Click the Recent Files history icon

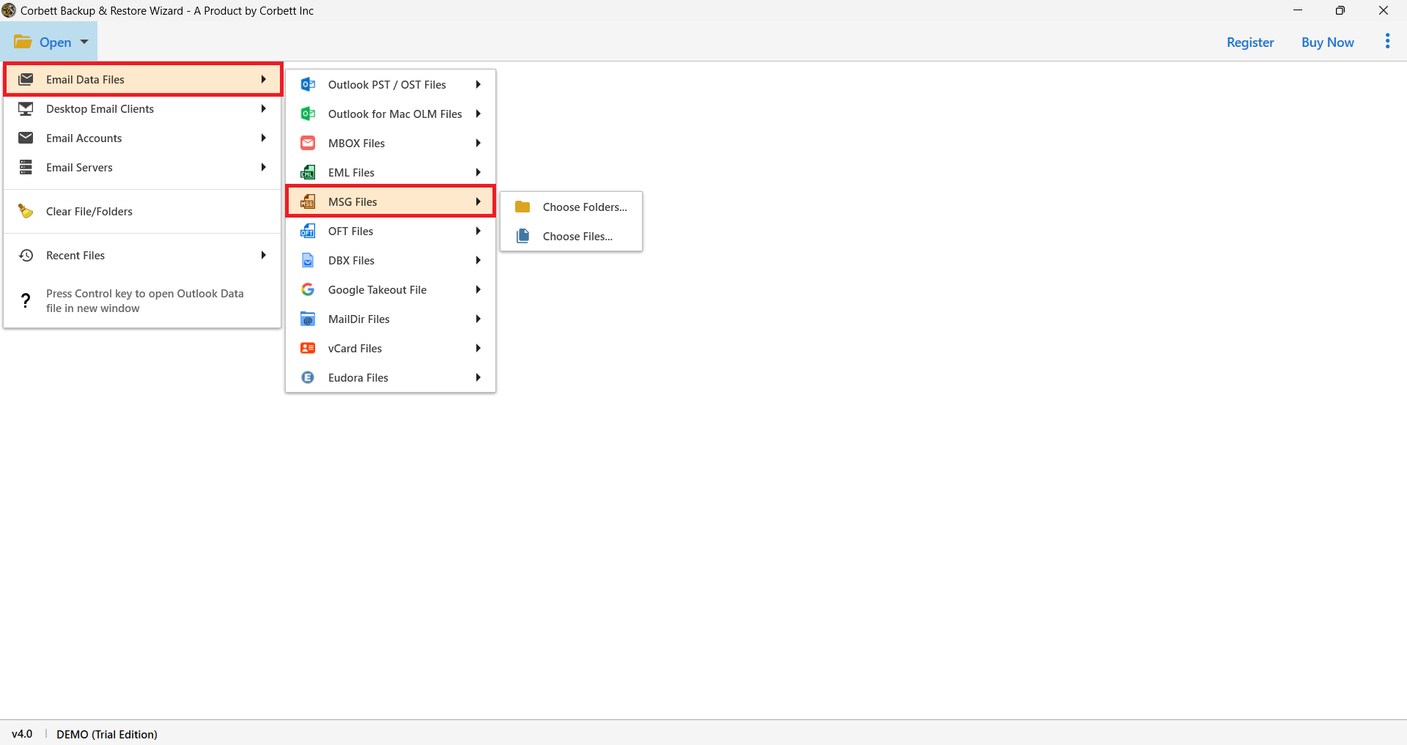(x=26, y=255)
